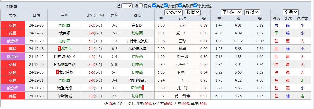Click the 欧会杯 tag on 24-12-12 row

click(x=13, y=56)
